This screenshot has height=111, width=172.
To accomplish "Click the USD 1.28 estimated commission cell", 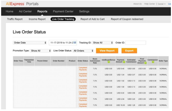I will click(x=131, y=105).
